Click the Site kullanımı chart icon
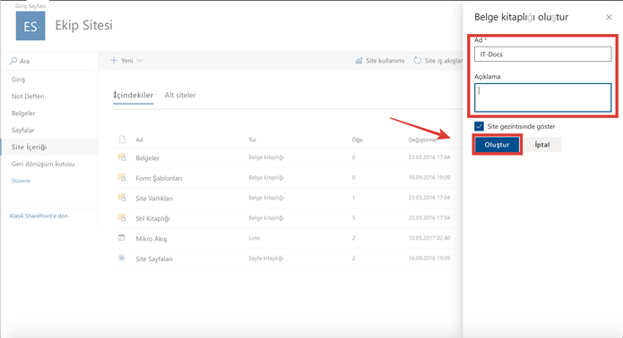 pos(359,61)
